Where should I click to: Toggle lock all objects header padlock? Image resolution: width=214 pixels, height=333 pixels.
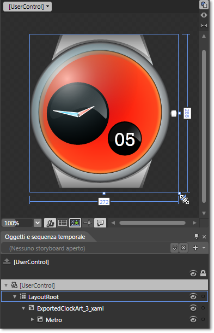point(203,273)
